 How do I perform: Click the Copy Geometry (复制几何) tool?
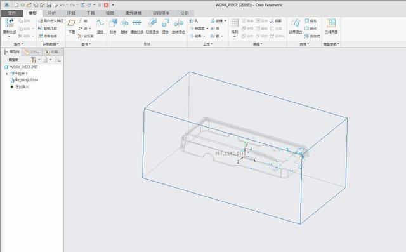(48, 29)
